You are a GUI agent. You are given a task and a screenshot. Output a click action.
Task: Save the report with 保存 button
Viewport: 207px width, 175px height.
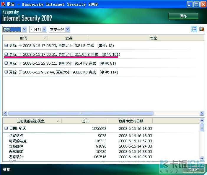click(183, 16)
